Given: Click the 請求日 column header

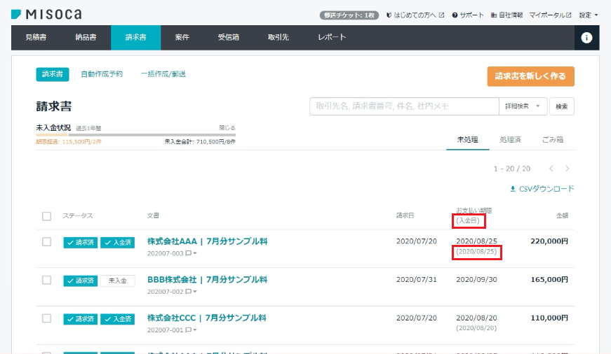Looking at the screenshot, I should tap(405, 215).
